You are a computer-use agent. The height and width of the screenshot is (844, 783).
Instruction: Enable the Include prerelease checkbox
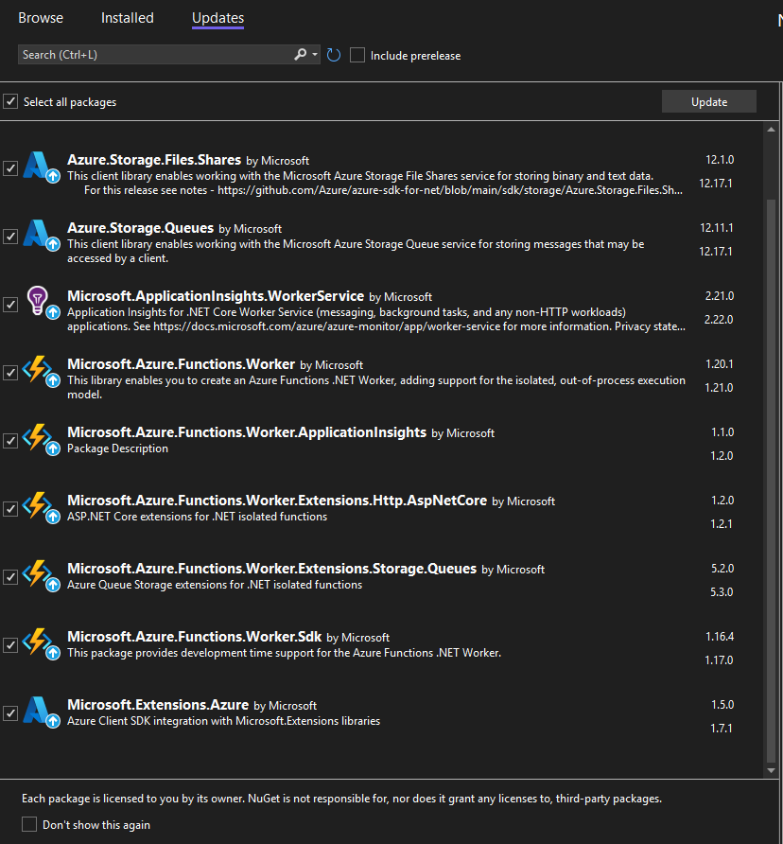point(357,55)
